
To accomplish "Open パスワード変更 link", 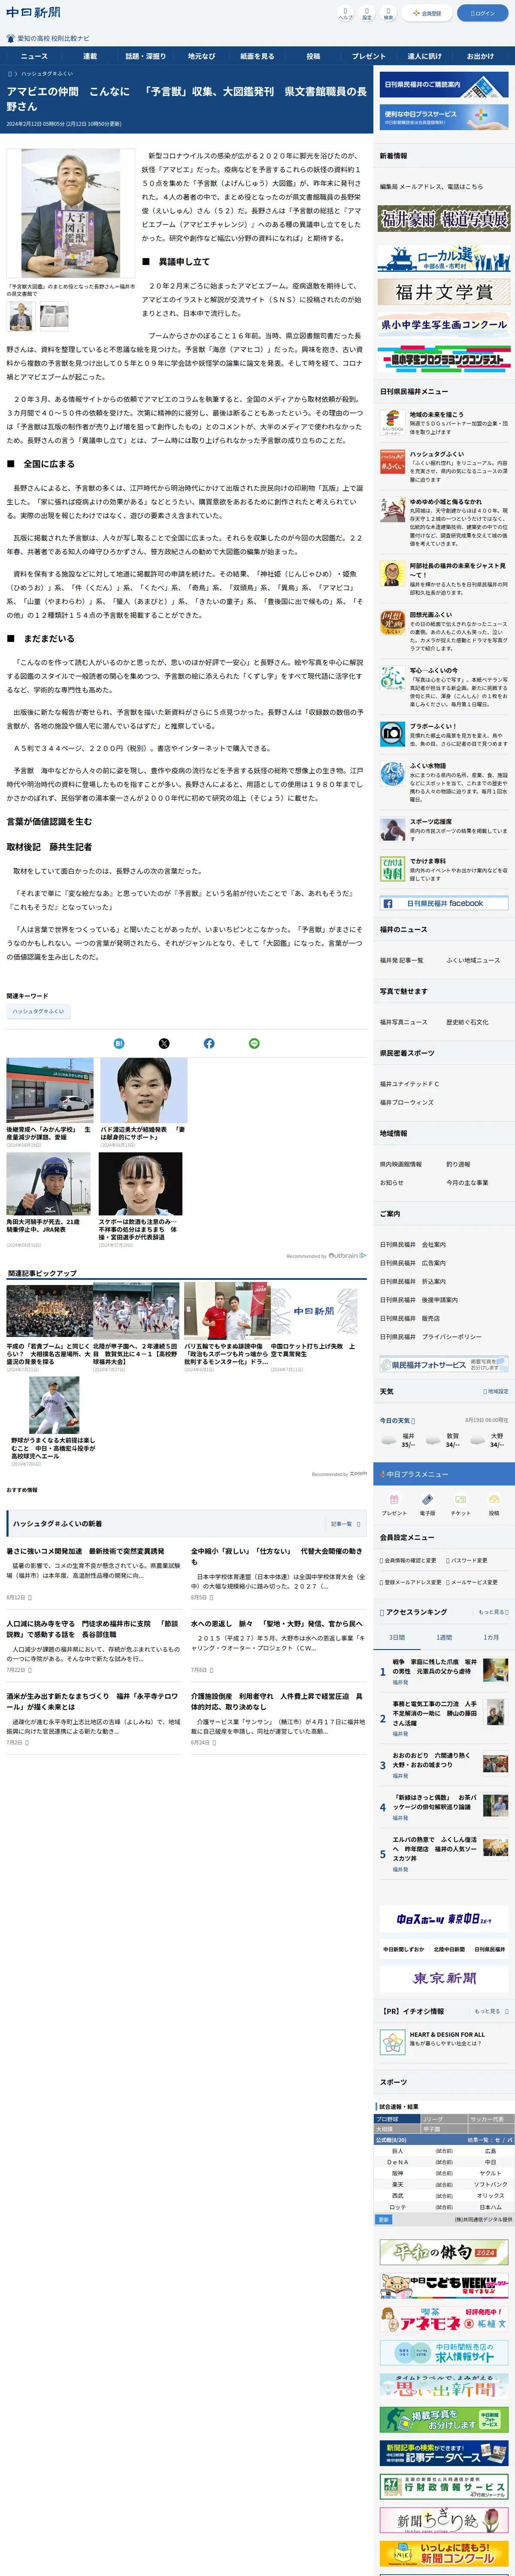I will pyautogui.click(x=466, y=1560).
